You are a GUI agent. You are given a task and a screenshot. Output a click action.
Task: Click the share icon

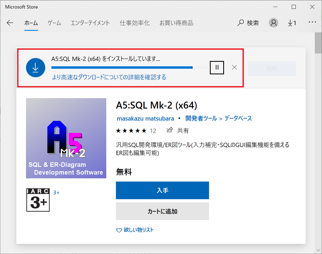click(170, 130)
